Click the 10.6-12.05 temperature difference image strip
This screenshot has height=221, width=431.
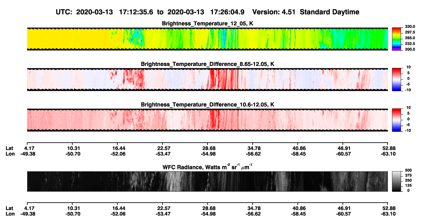pyautogui.click(x=207, y=120)
